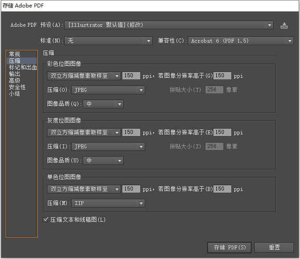Expand the 兼容性 Acrobat 6 dropdown
This screenshot has width=300, height=259.
click(x=241, y=41)
